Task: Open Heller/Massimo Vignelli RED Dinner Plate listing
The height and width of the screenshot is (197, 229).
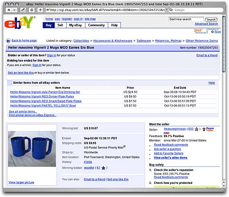Action: (42, 97)
